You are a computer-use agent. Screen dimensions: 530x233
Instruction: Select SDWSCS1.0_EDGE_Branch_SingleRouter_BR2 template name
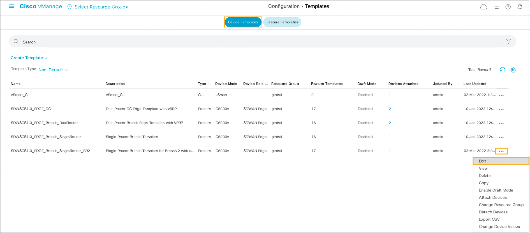(x=50, y=151)
